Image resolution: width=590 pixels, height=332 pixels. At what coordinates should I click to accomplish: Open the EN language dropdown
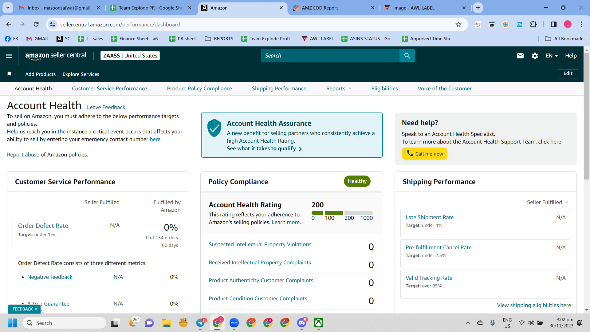[x=552, y=56]
